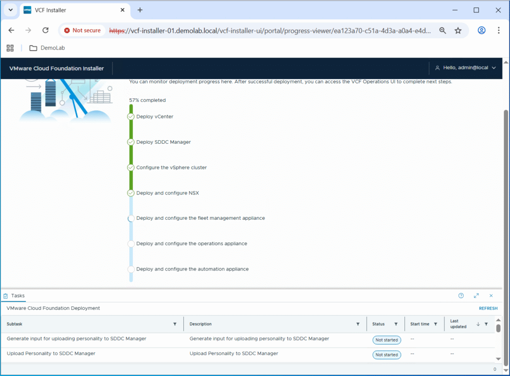
Task: Click Not started badge for Upload Personality row
Action: (x=386, y=355)
